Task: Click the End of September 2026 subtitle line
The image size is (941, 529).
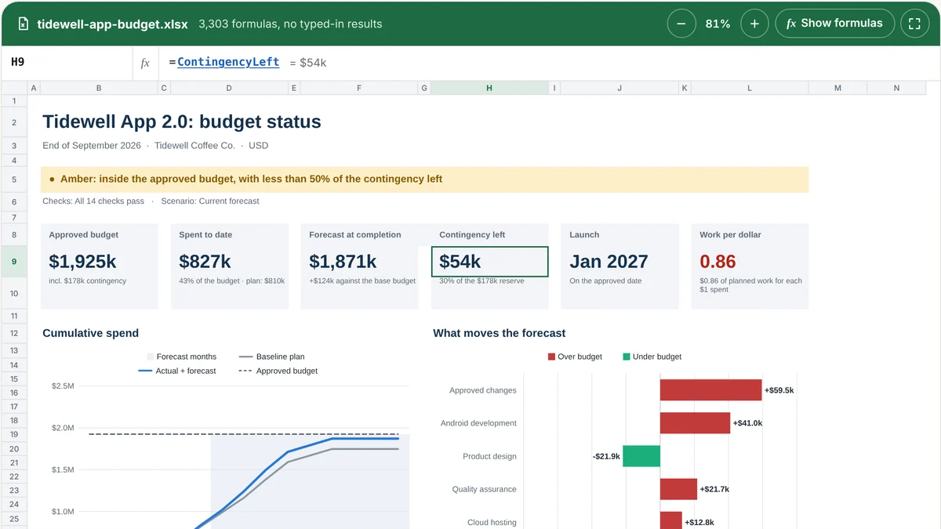Action: pyautogui.click(x=155, y=146)
